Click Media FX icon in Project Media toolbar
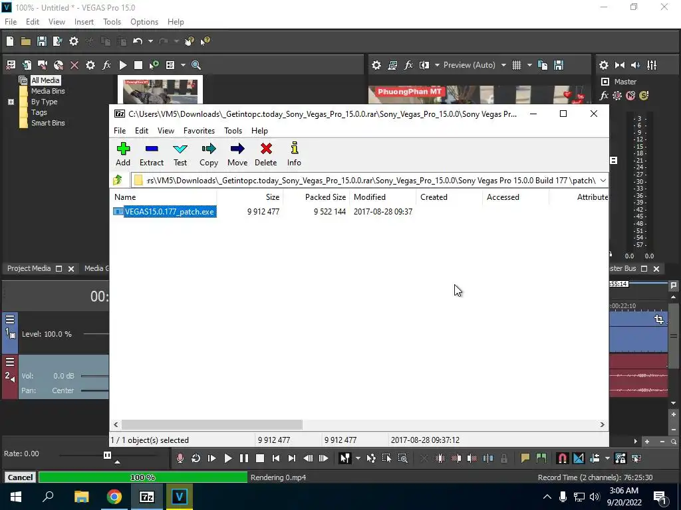The width and height of the screenshot is (681, 510). pos(106,65)
